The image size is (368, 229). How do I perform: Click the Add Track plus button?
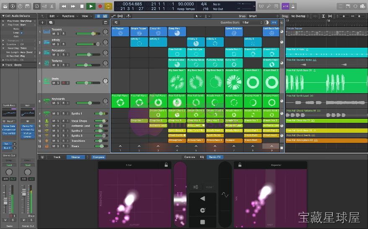pyautogui.click(x=42, y=23)
